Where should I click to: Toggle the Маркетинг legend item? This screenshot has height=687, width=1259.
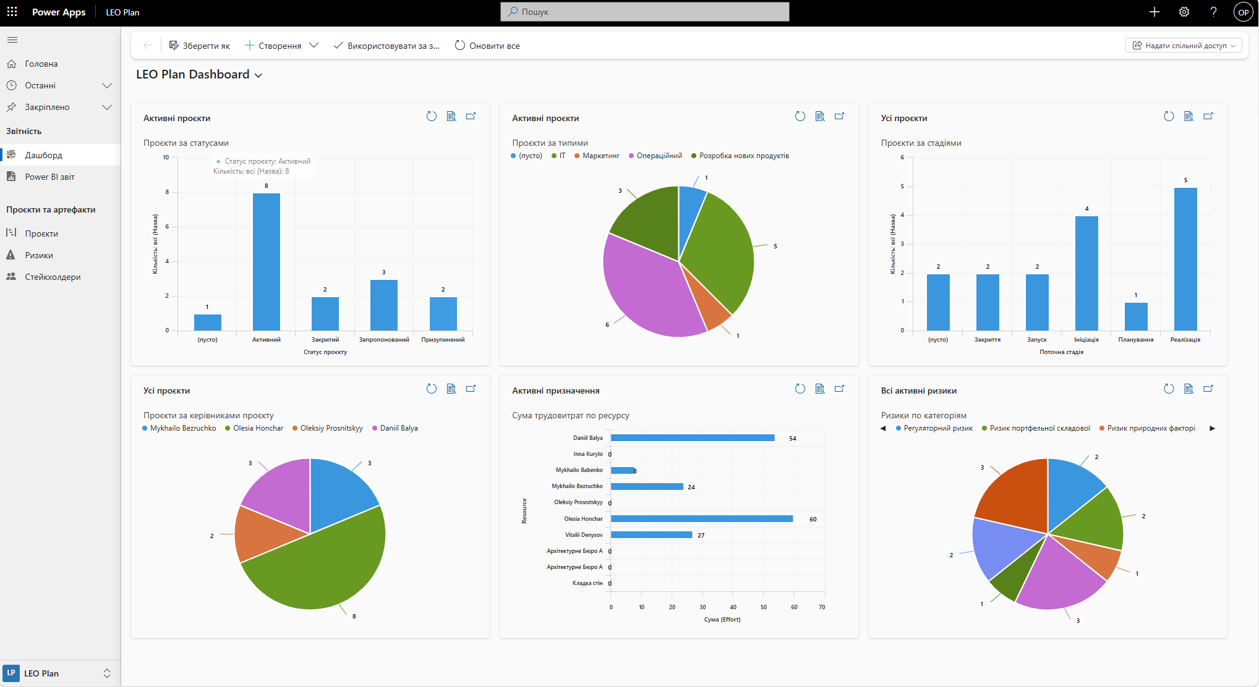click(x=597, y=156)
